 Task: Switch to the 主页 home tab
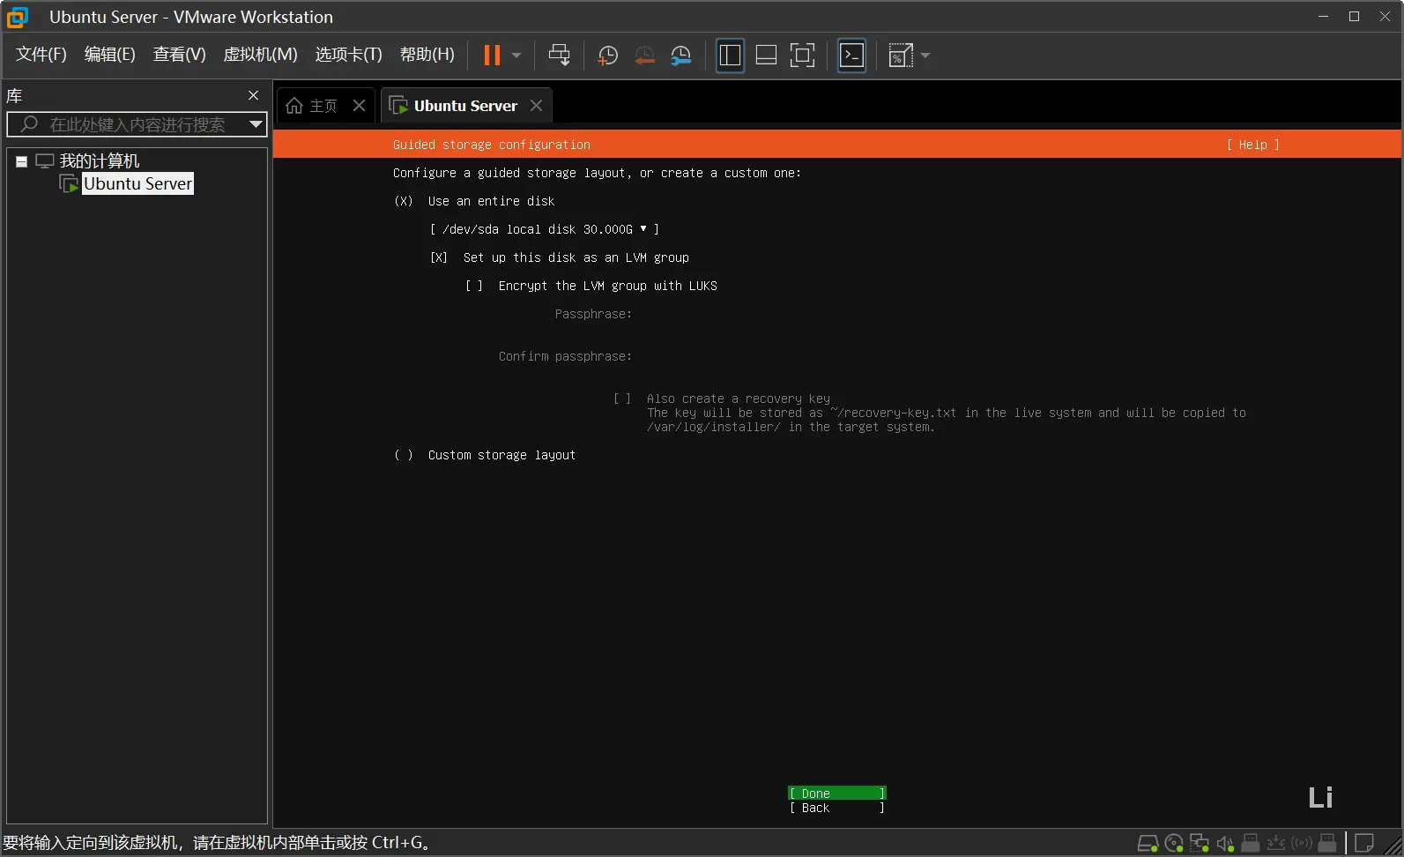(313, 106)
